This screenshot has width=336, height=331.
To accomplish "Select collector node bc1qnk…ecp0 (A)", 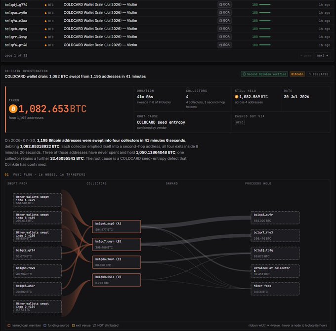I will coord(117,226).
